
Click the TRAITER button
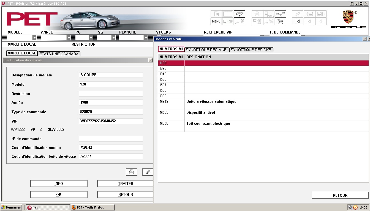click(x=126, y=184)
